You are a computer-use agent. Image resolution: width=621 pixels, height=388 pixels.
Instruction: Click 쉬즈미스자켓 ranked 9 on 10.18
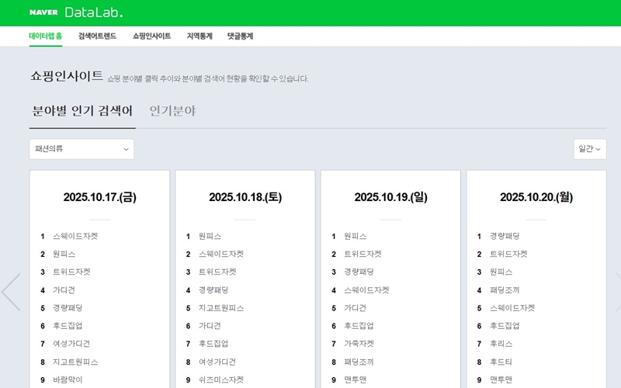pyautogui.click(x=221, y=379)
